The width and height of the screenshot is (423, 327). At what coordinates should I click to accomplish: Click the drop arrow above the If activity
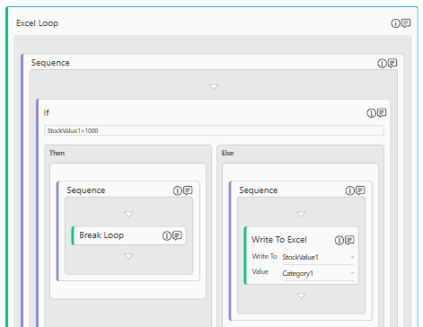click(x=214, y=87)
